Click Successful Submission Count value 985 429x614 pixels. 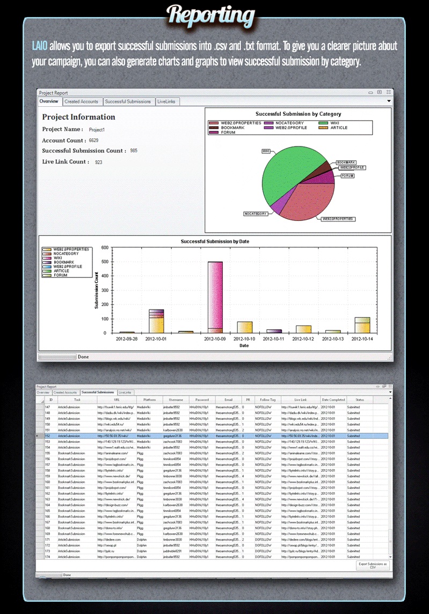(134, 150)
